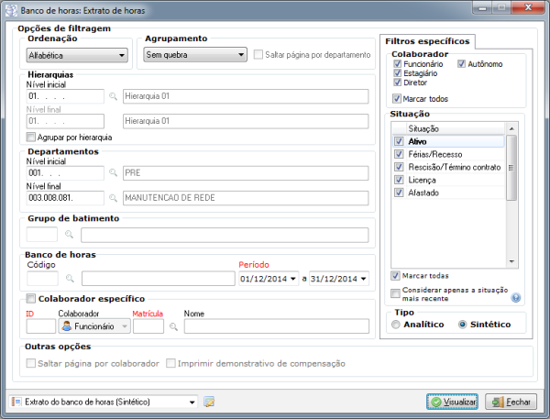Select the Filtros específicos tab

(426, 41)
